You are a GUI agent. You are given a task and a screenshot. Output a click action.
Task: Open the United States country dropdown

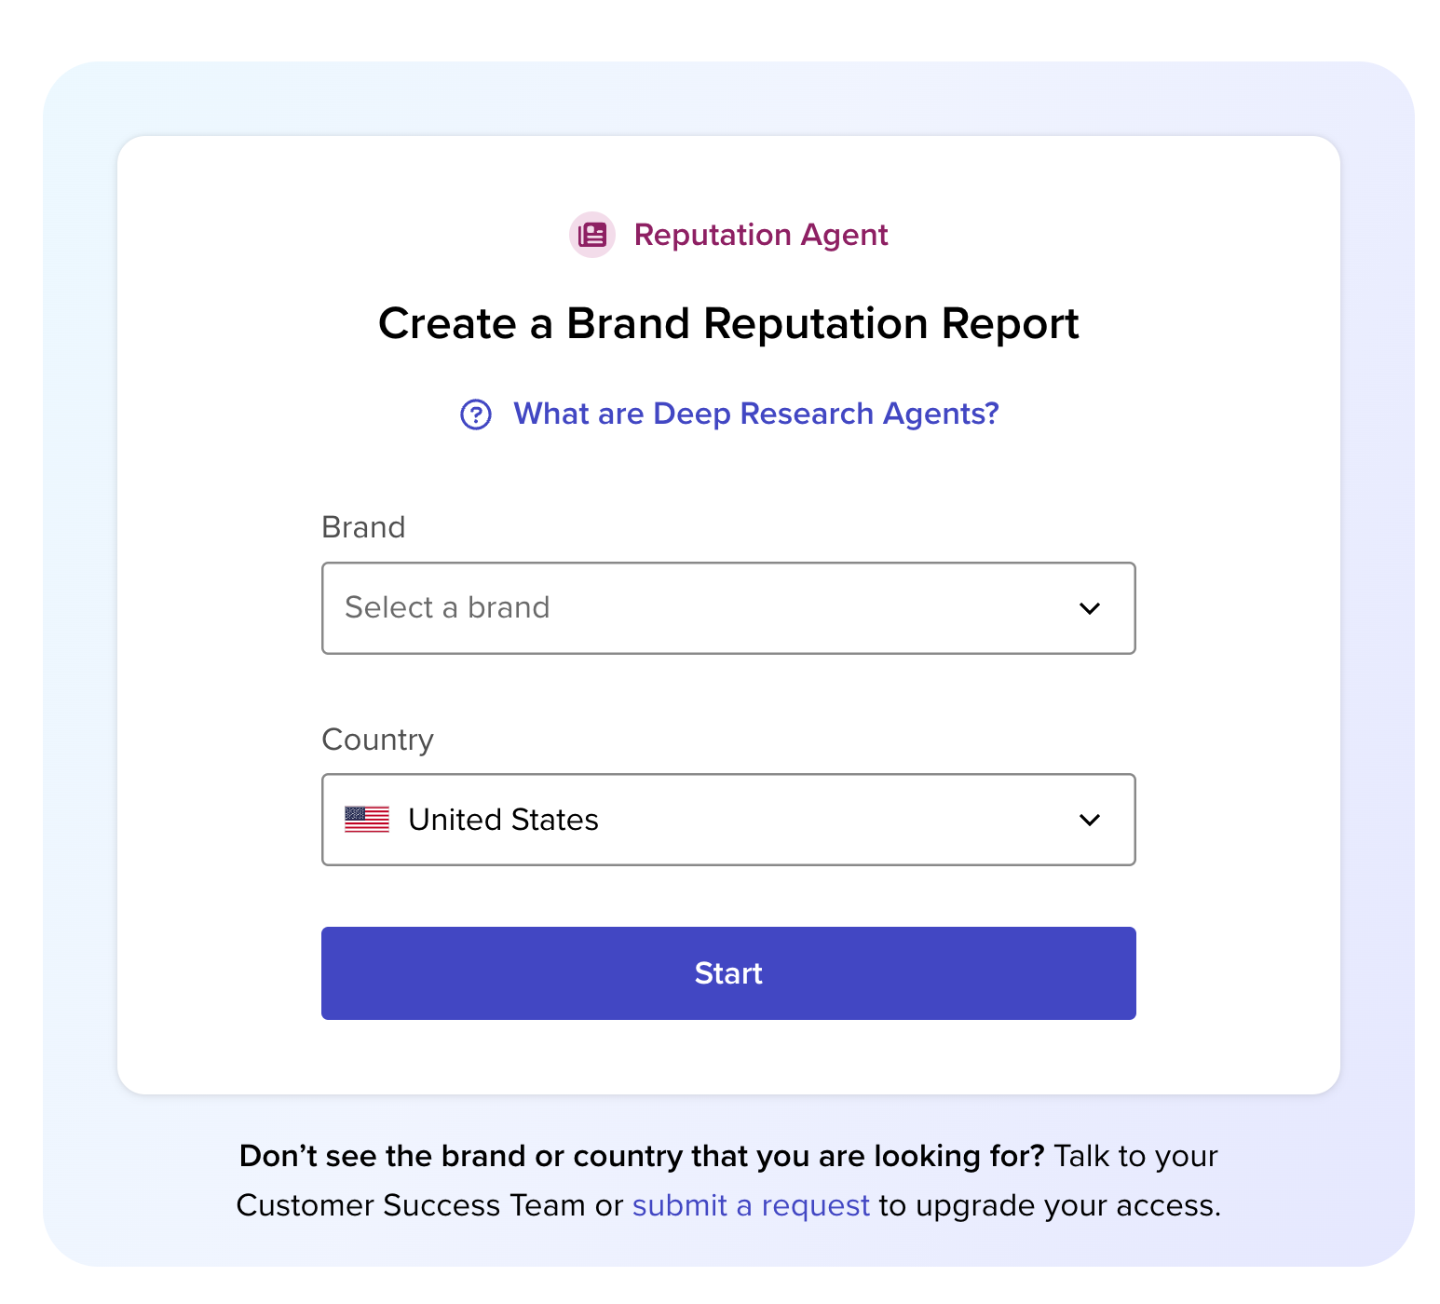(727, 820)
